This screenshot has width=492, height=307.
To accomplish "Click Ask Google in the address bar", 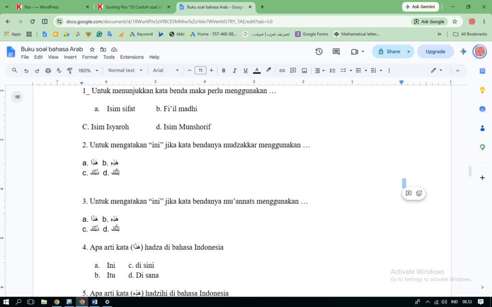I will 429,22.
